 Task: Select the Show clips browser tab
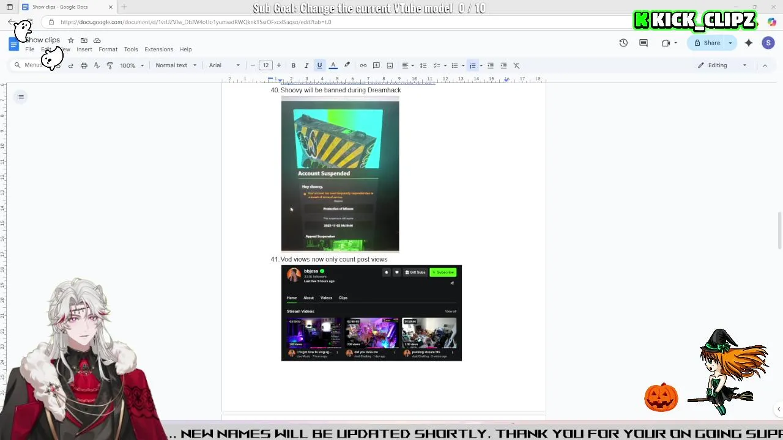(66, 7)
